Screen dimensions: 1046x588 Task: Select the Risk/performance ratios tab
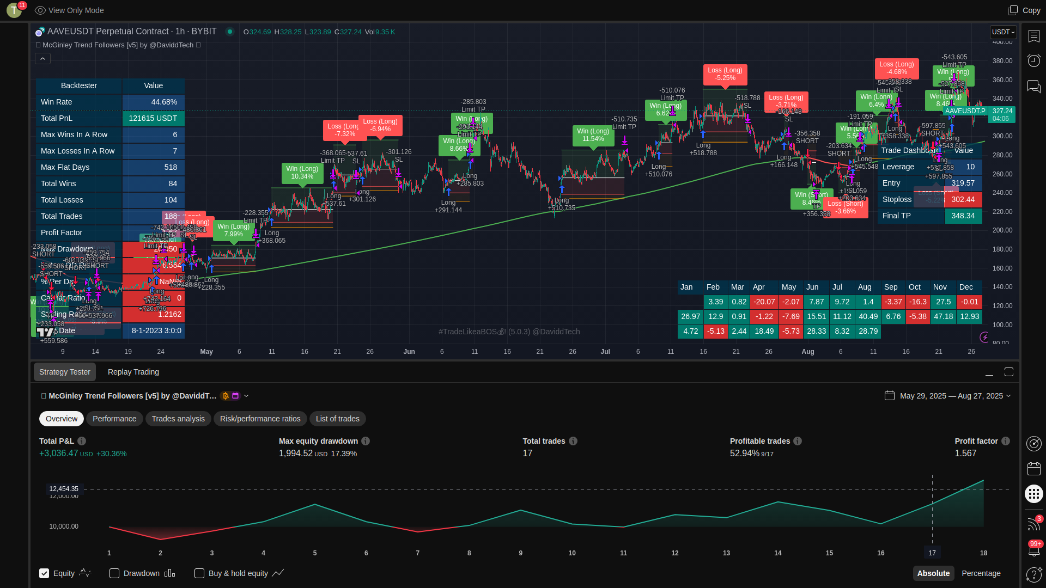(x=260, y=419)
